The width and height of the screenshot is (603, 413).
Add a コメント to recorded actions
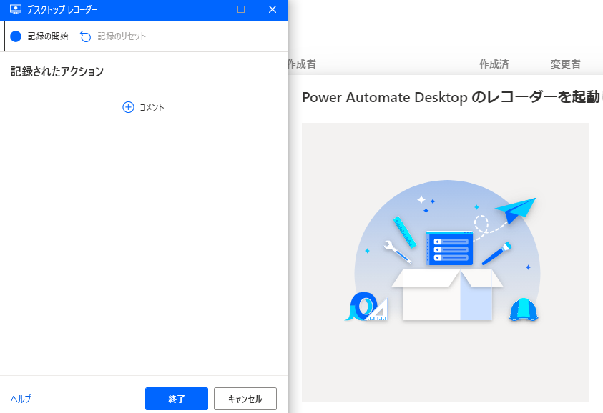[143, 107]
